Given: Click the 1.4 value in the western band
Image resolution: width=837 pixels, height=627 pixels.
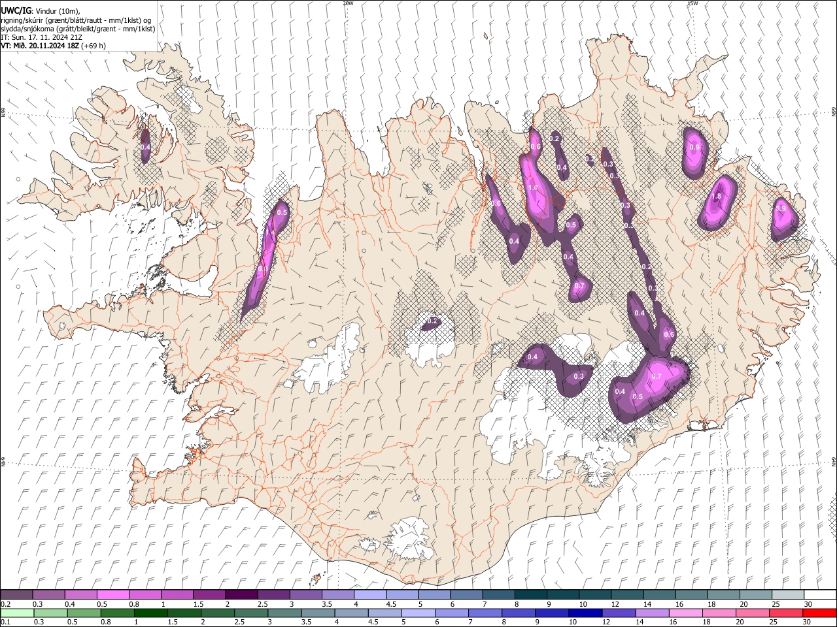Looking at the screenshot, I should tap(269, 232).
